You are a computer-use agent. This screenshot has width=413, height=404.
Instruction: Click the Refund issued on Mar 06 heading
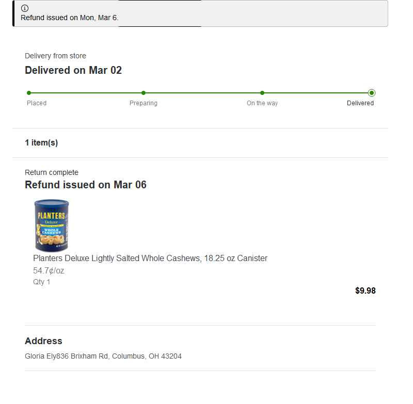(x=86, y=185)
